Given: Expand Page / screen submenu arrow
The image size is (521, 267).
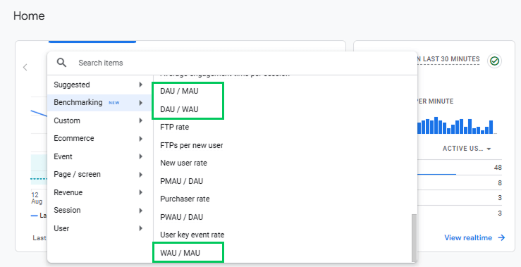Looking at the screenshot, I should (x=141, y=174).
